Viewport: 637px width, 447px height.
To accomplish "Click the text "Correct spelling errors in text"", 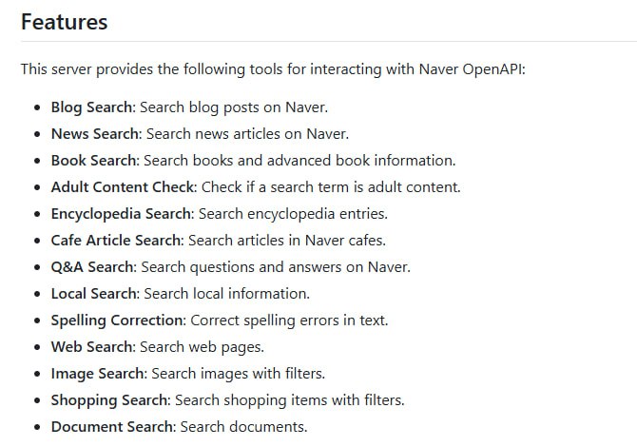I will click(289, 321).
